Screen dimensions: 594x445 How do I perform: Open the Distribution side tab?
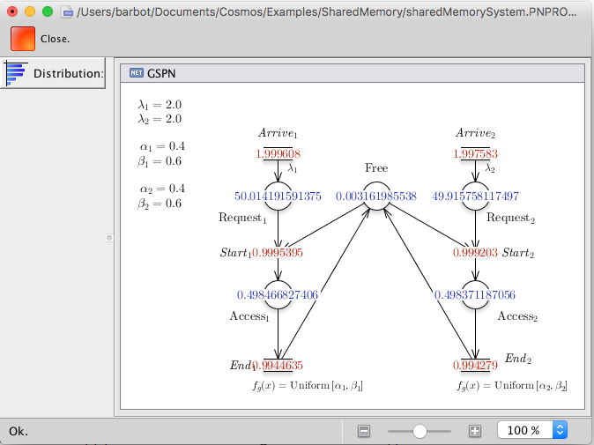[x=53, y=73]
